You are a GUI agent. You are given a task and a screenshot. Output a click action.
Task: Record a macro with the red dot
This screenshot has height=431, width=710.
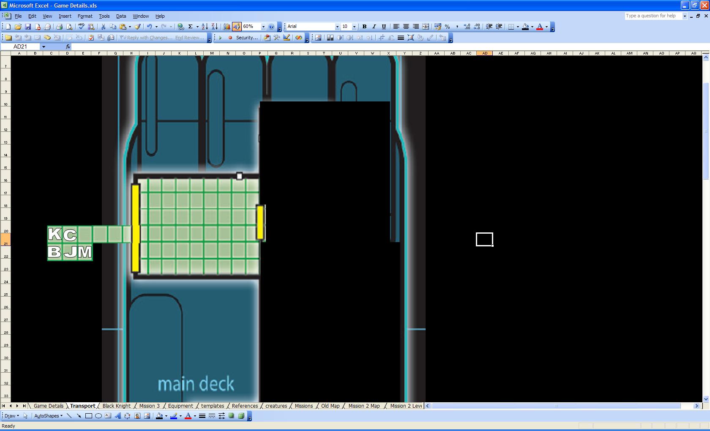[230, 38]
